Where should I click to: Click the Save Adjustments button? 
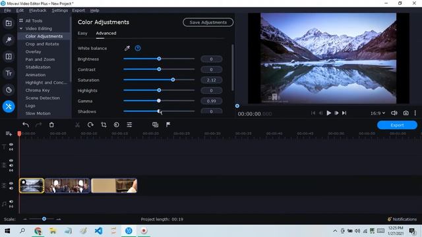tap(208, 22)
